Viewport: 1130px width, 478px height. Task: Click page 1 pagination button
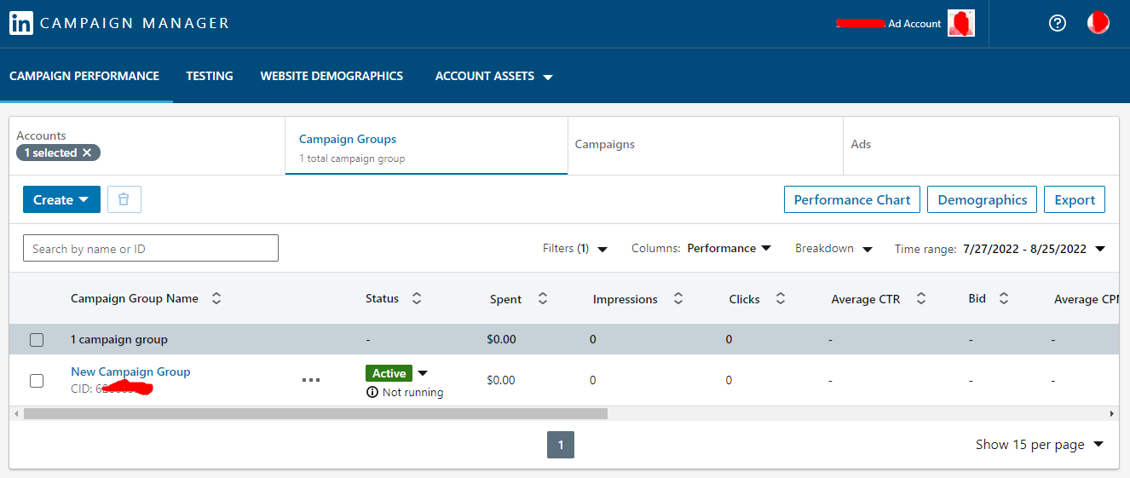[x=561, y=445]
